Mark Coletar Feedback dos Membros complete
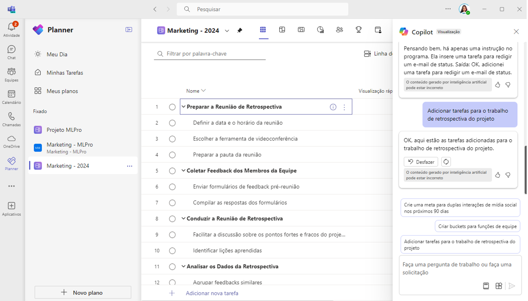The height and width of the screenshot is (301, 528). point(172,171)
